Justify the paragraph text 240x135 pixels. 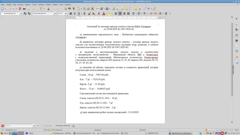click(x=128, y=13)
